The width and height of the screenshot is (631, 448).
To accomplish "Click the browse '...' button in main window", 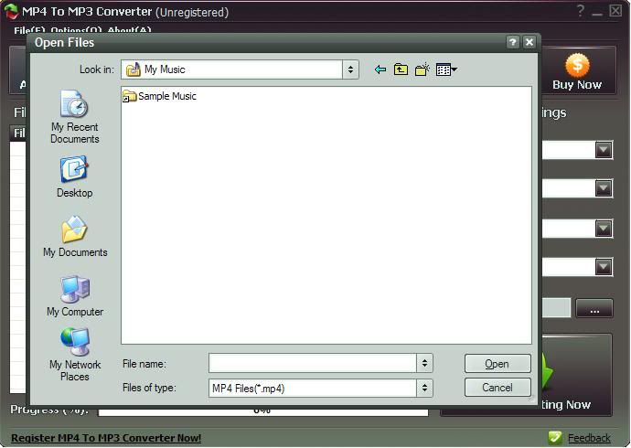I will 594,308.
